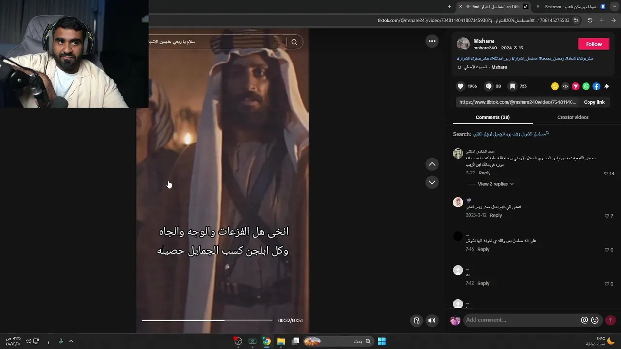
Task: Open Mshare's profile avatar
Action: coord(463,44)
